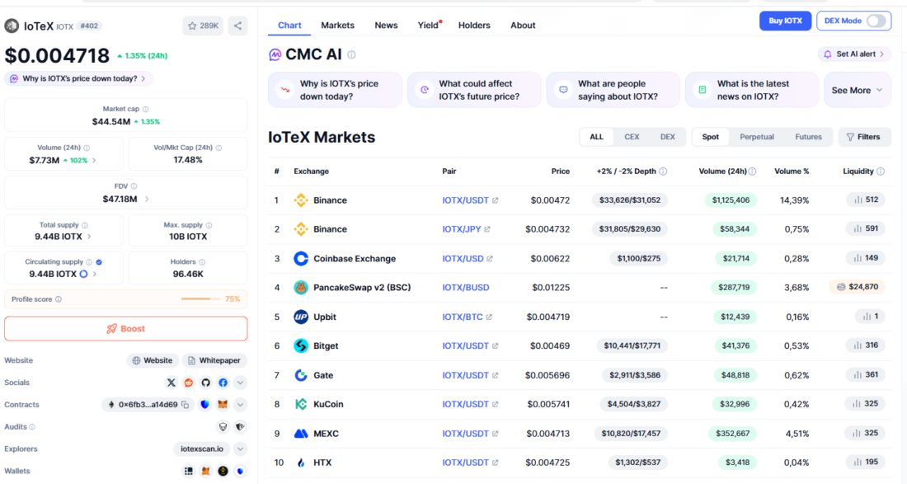The image size is (907, 484).
Task: Click the info icon beside Profile score
Action: tap(59, 299)
